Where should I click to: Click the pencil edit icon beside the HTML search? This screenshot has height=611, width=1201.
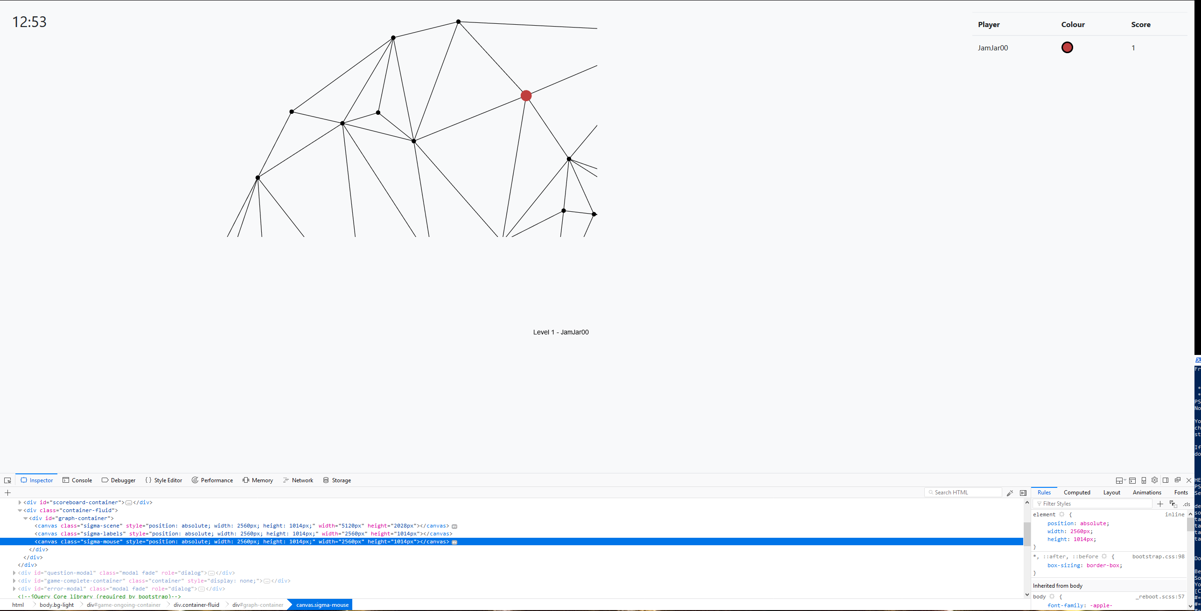click(1010, 493)
